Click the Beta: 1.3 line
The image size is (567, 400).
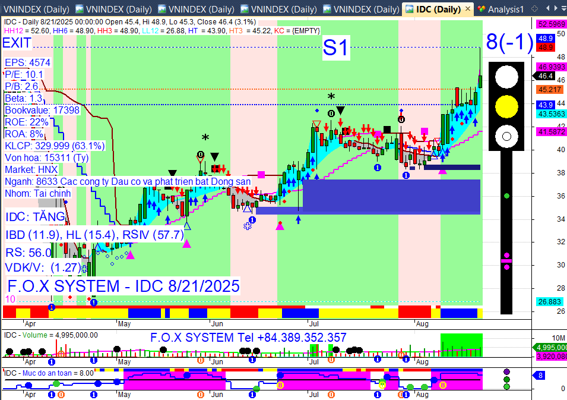24,99
